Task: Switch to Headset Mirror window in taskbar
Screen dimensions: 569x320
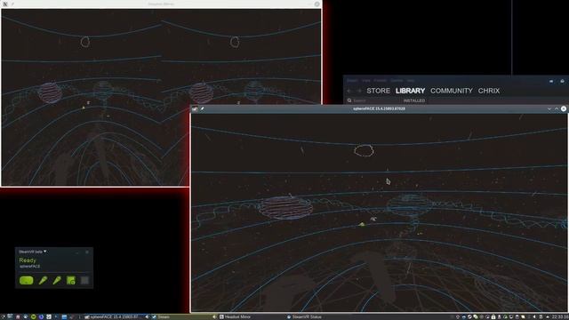Action: pos(251,316)
